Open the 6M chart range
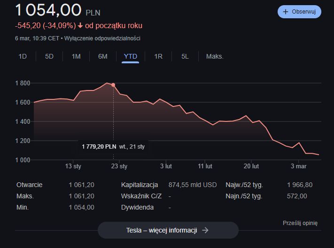 [x=103, y=57]
